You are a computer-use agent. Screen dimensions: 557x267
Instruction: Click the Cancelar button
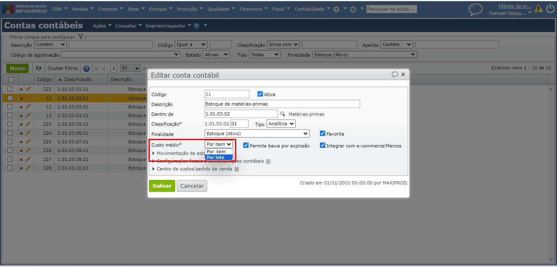click(x=192, y=186)
